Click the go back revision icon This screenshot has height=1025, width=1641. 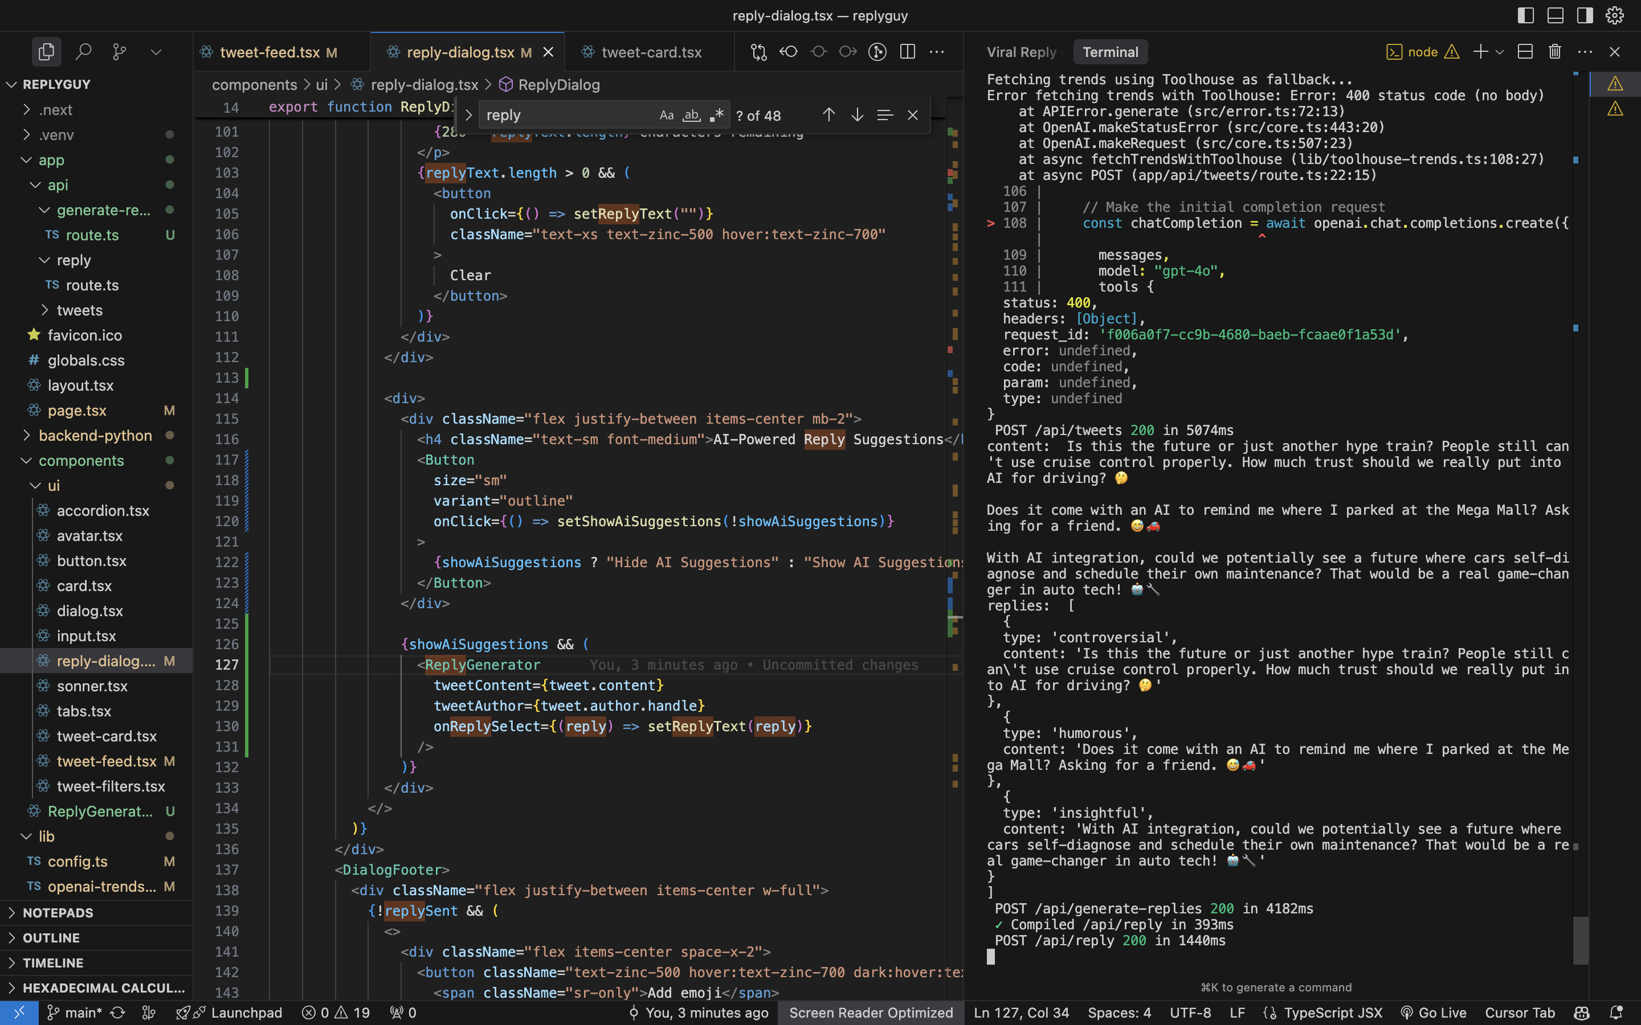(x=788, y=51)
